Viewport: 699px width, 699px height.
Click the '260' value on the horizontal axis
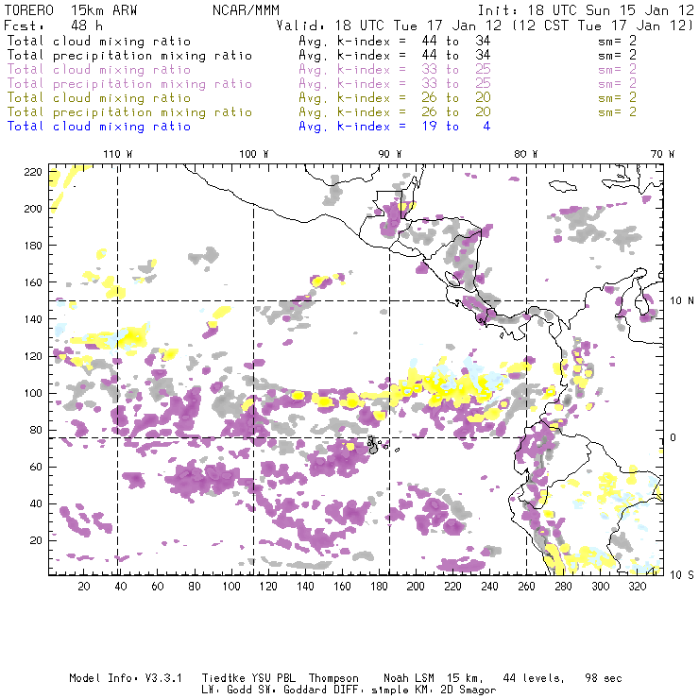click(x=526, y=587)
